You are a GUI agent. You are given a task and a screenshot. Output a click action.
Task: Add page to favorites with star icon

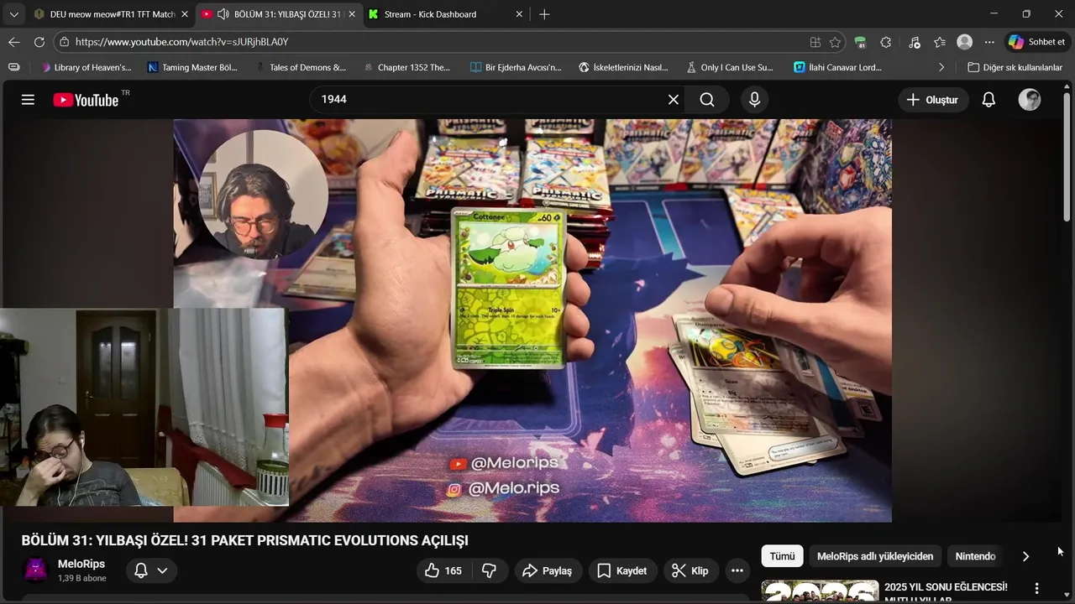[835, 42]
